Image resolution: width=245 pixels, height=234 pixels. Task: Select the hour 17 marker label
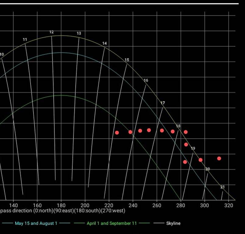tap(163, 103)
